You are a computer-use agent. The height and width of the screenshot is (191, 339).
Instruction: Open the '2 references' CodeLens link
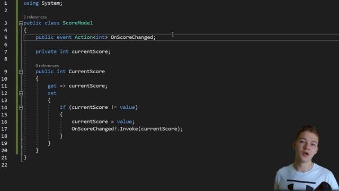[x=35, y=17]
